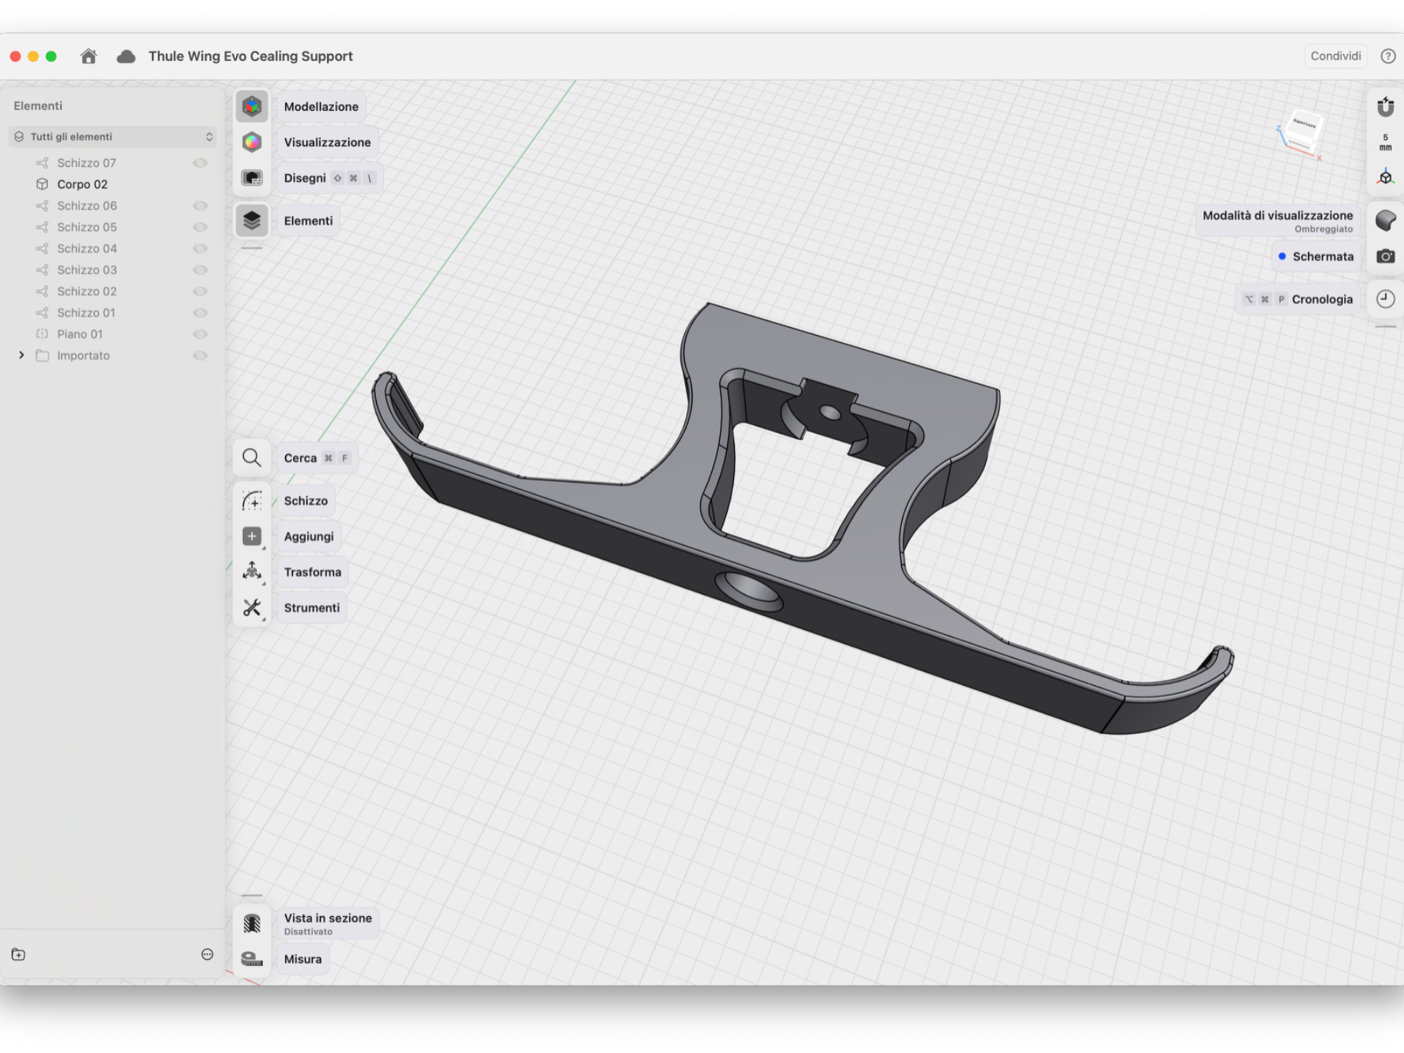Click the Schermata label
The image size is (1404, 1053).
1323,256
